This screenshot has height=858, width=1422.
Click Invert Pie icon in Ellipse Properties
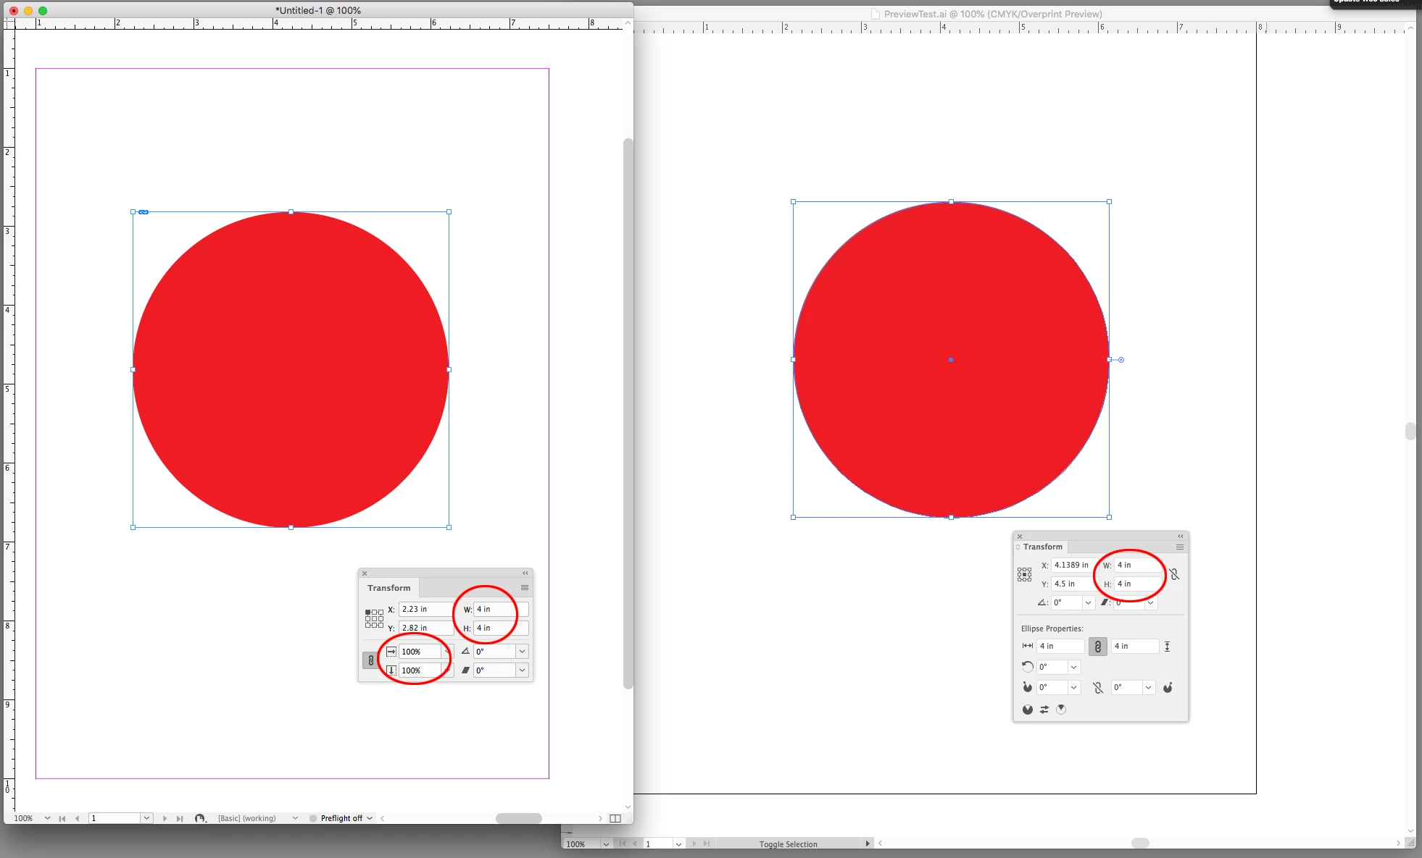click(x=1044, y=710)
